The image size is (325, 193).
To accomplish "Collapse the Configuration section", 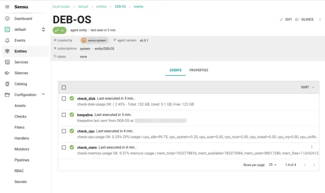I will [x=43, y=95].
